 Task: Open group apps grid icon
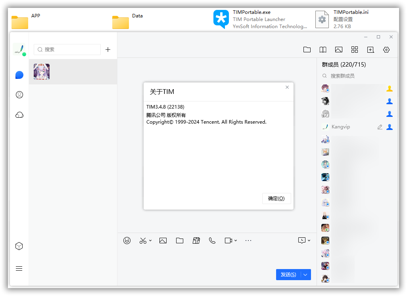pyautogui.click(x=355, y=50)
